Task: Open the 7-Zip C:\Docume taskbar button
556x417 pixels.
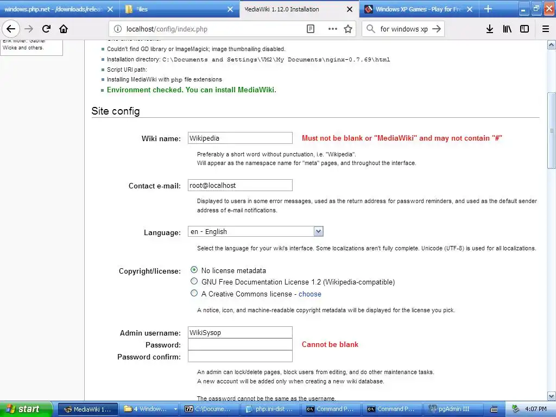Action: click(x=210, y=409)
